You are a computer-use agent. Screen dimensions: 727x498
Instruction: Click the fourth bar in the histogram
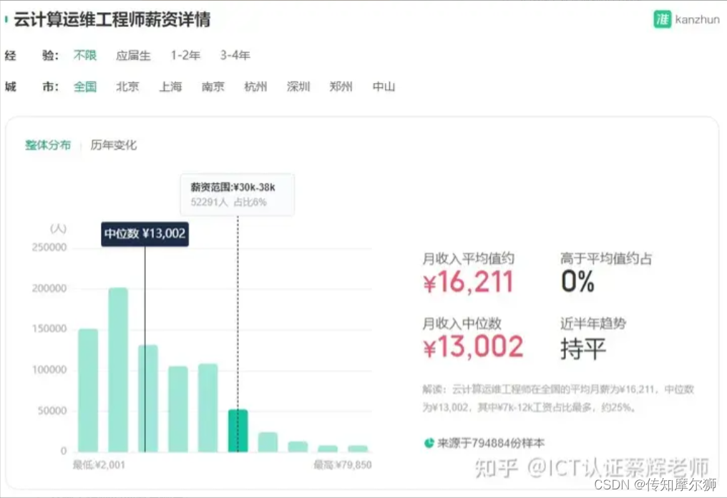click(178, 409)
